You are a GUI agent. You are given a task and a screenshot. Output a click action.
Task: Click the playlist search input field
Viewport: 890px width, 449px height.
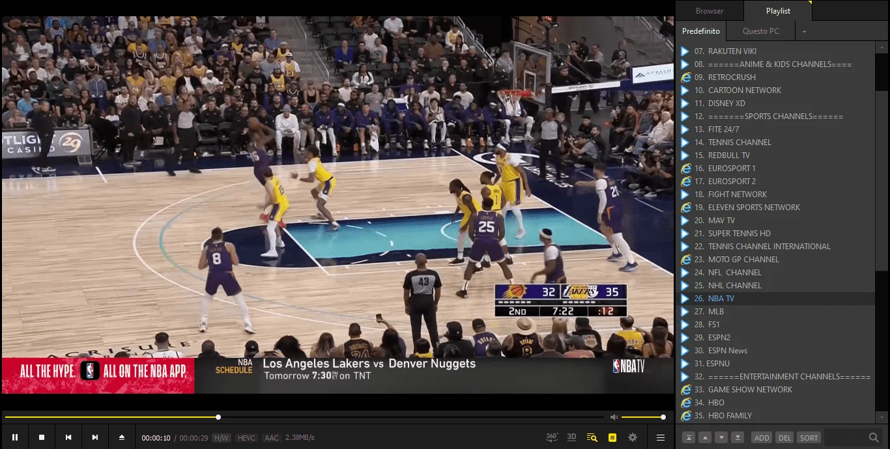[x=845, y=437]
